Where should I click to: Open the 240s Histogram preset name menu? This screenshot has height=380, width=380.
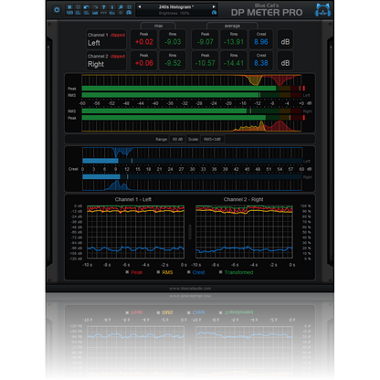point(175,6)
